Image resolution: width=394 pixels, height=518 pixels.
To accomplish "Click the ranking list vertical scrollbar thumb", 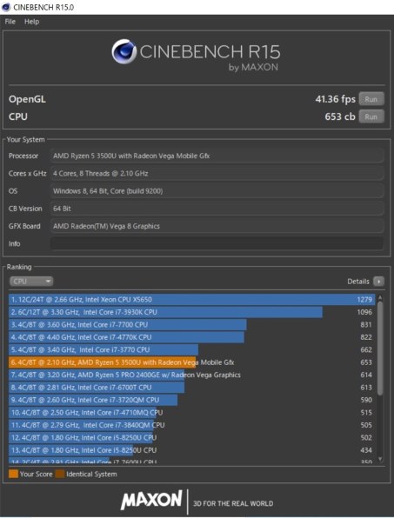I will 380,349.
